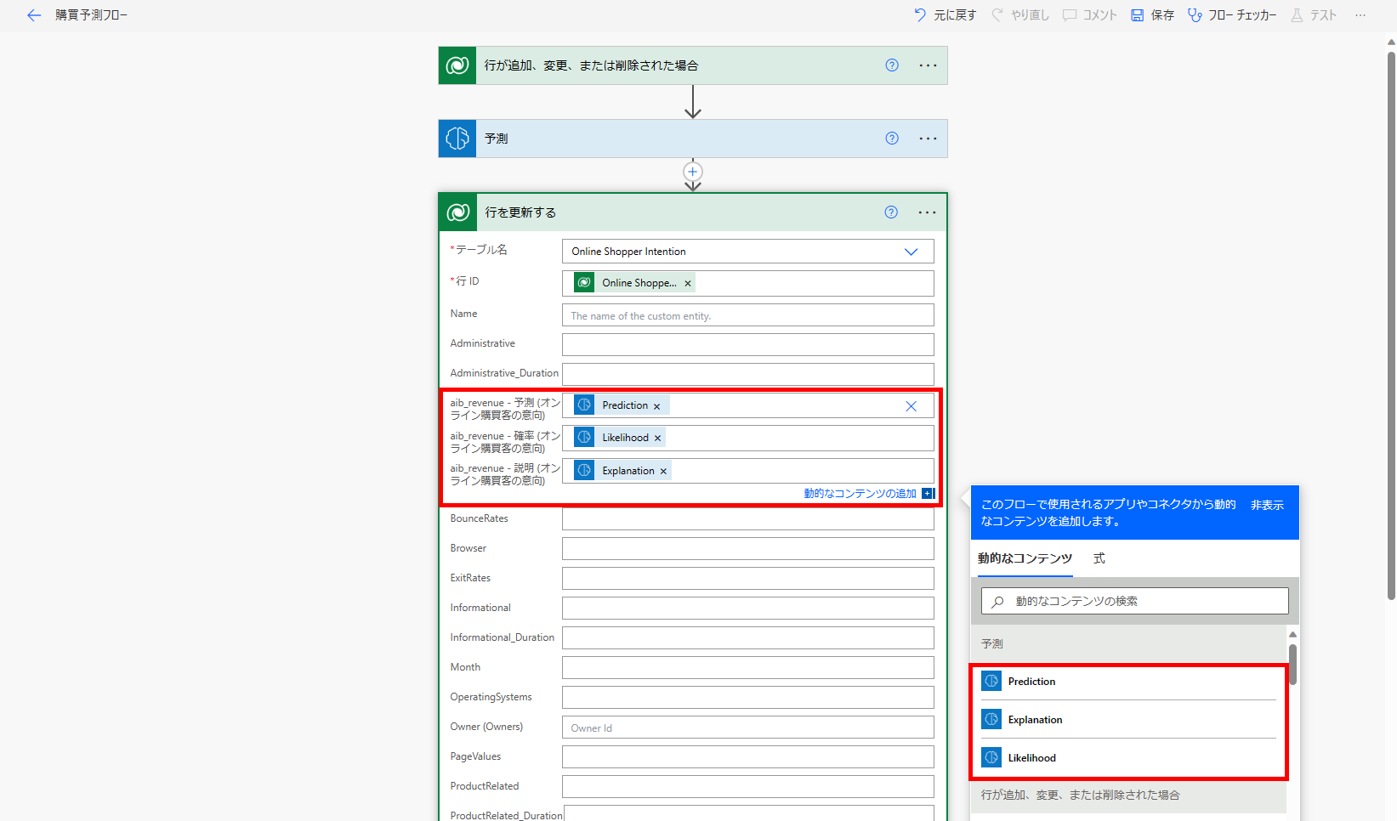Viewport: 1397px width, 821px height.
Task: Click the 元に戻す undo button
Action: point(945,15)
